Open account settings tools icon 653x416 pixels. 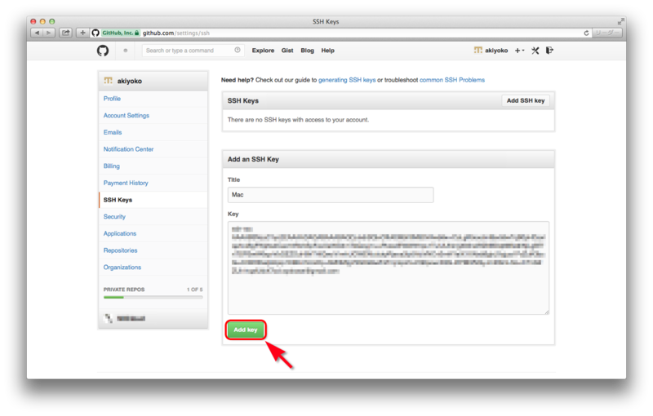[x=535, y=51]
